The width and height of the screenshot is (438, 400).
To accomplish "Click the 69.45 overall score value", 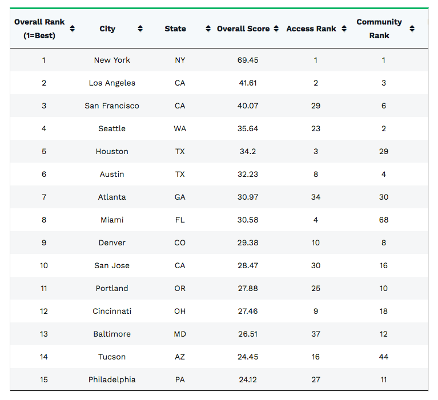I will coord(248,60).
